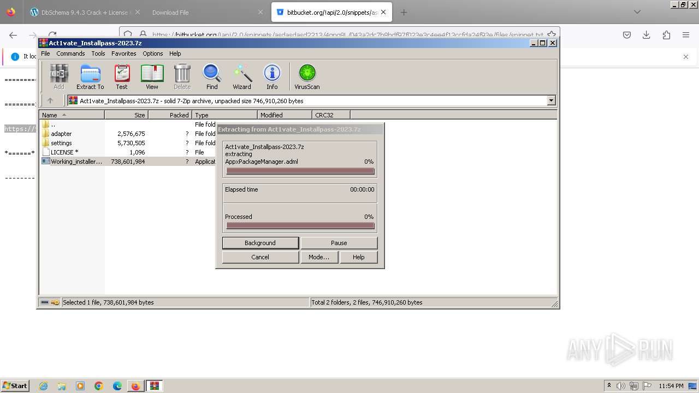The width and height of the screenshot is (699, 393).
Task: Open the File menu in WinRAR
Action: (x=45, y=53)
